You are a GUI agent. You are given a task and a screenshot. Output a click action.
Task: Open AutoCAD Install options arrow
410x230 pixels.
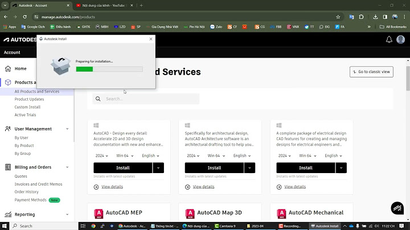tap(158, 168)
